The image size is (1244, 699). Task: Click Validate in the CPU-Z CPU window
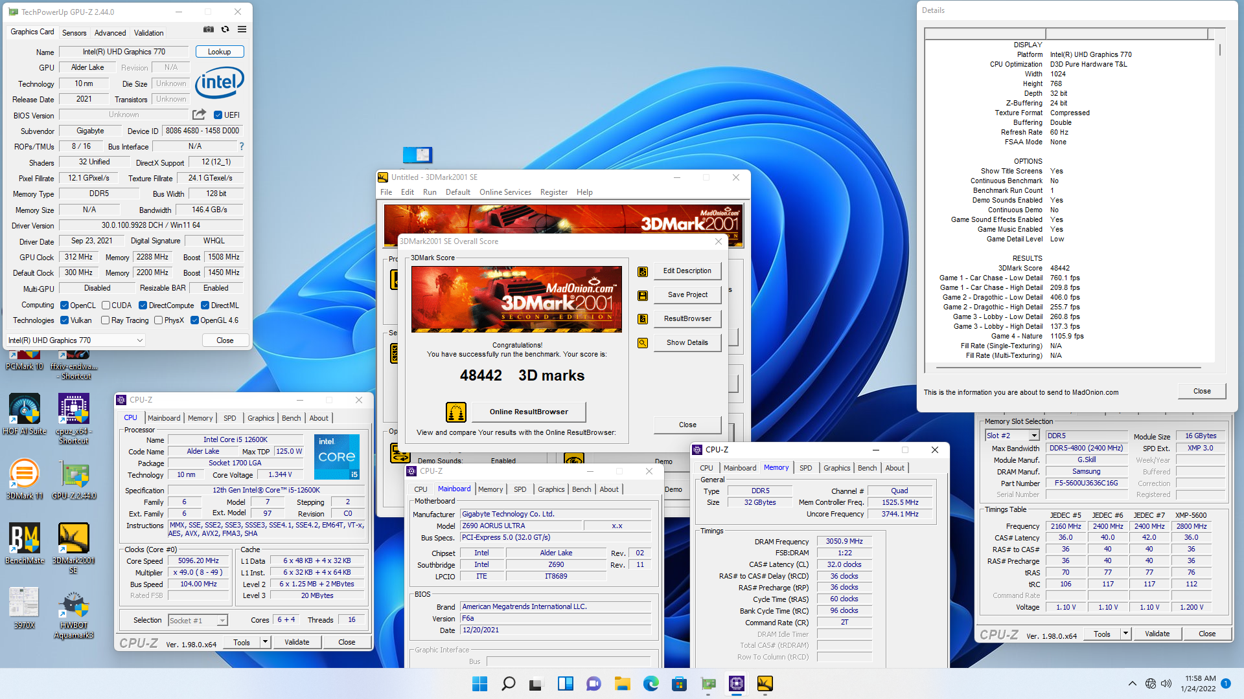(x=297, y=642)
